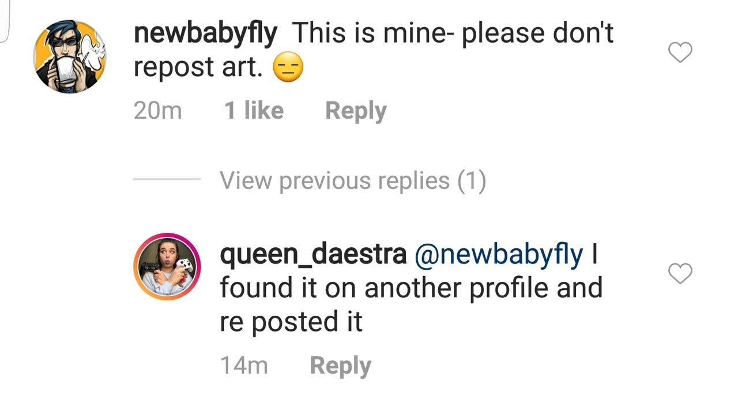738x408 pixels.
Task: Click the "re posted it" reply line
Action: (291, 322)
